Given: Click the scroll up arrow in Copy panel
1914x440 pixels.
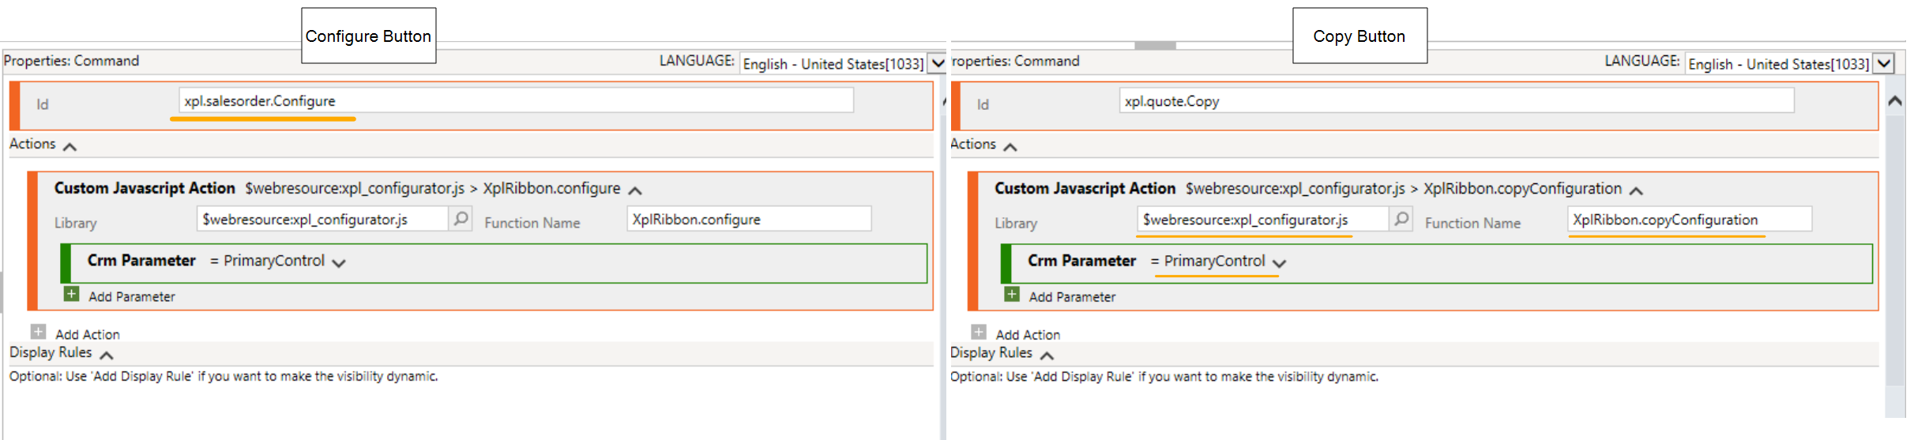Looking at the screenshot, I should 1894,101.
